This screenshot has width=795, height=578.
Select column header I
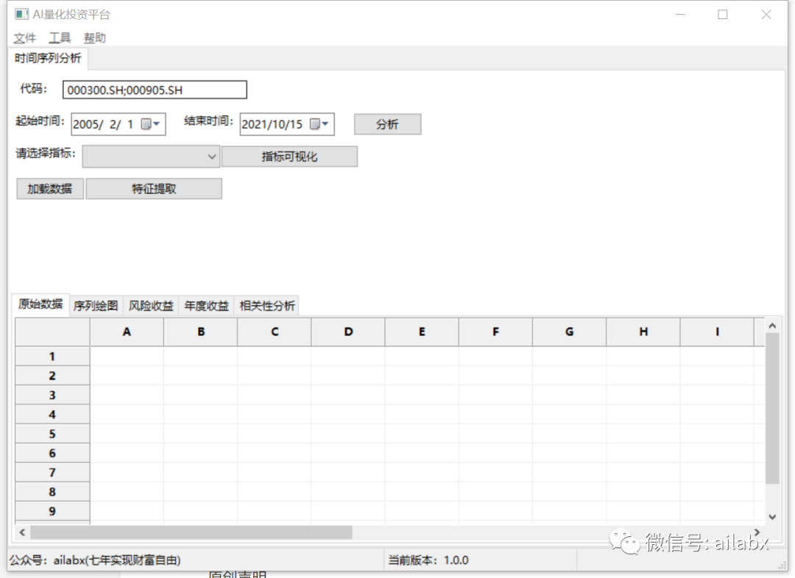click(x=717, y=332)
